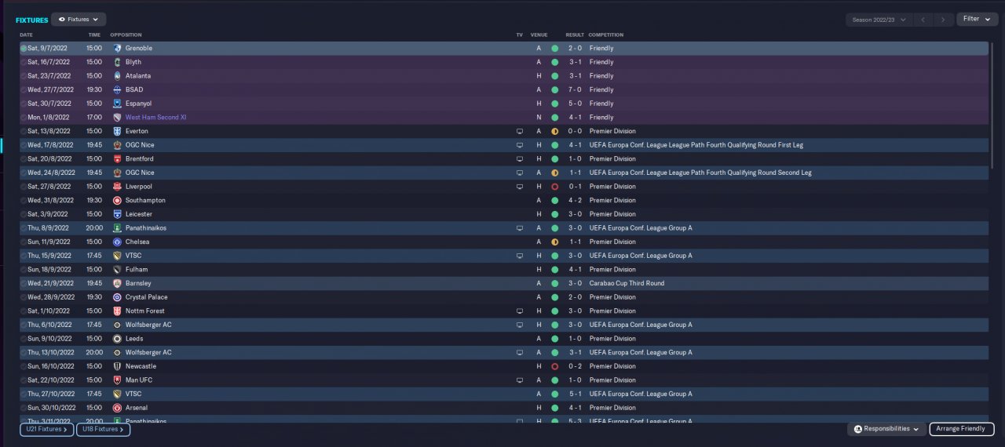Open the Season 2022/23 dropdown

pos(879,20)
